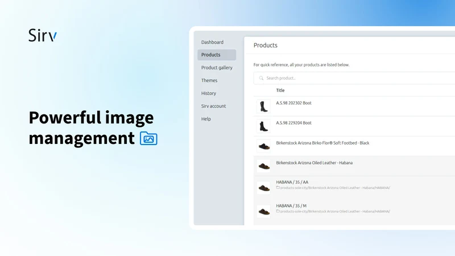Open the Dashboard sidebar item
Viewport: 455px width, 256px height.
[212, 42]
